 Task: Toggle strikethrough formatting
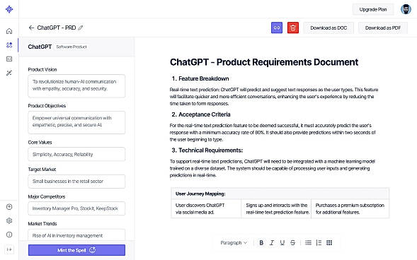click(x=292, y=242)
